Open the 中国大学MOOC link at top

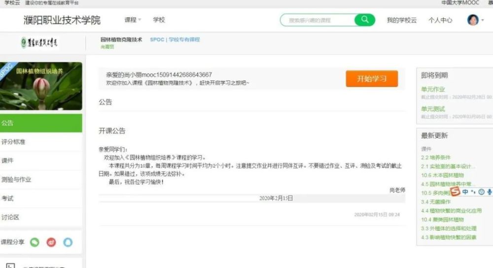[x=460, y=3]
